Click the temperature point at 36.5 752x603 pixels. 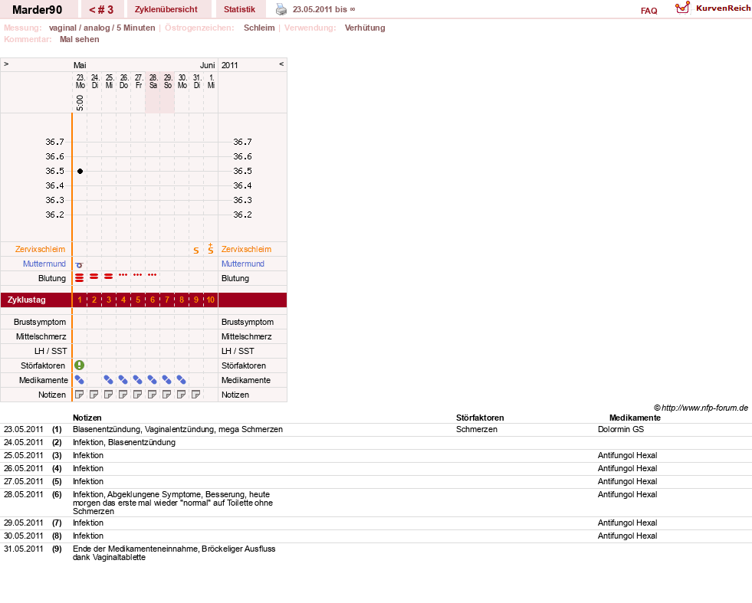tap(80, 171)
